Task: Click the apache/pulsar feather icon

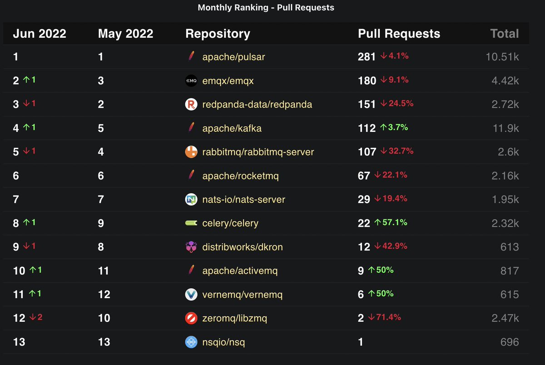Action: [191, 56]
